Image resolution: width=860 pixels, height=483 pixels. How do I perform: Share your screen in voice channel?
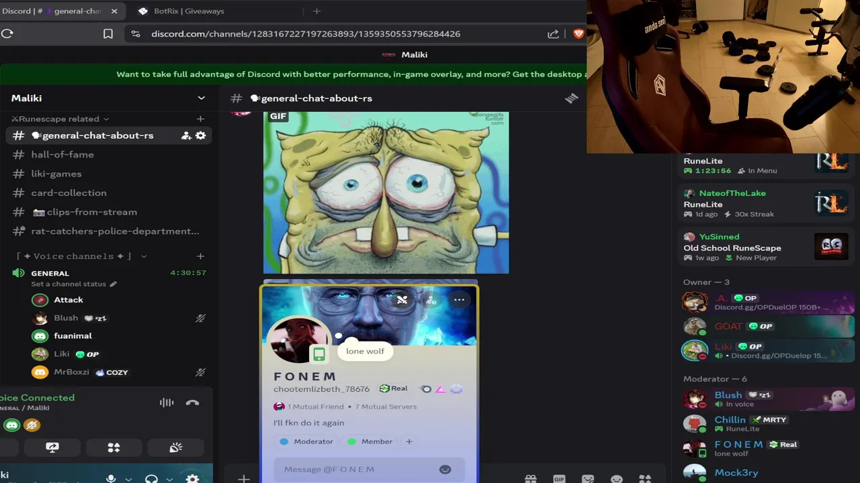tap(52, 448)
